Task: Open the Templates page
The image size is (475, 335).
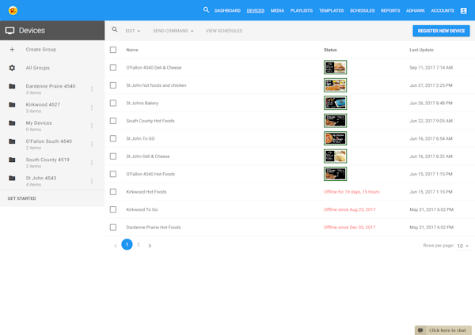Action: pos(331,10)
